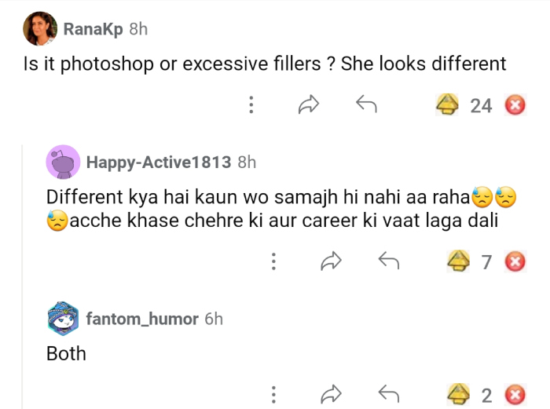This screenshot has width=550, height=409.
Task: Open fantom_humor's avatar image
Action: point(63,318)
